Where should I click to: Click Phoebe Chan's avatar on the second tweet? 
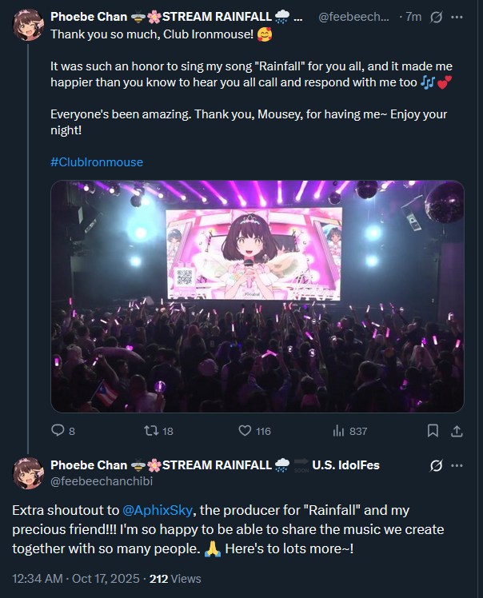[28, 473]
